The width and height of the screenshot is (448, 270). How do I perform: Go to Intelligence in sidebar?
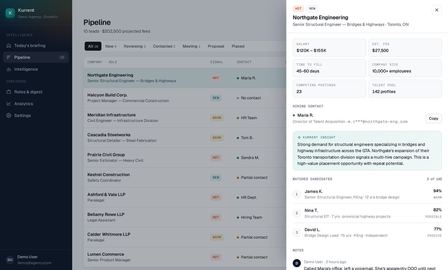[x=36, y=69]
